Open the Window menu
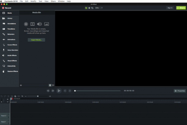Screen dimensions: 187x125 click(x=61, y=1)
